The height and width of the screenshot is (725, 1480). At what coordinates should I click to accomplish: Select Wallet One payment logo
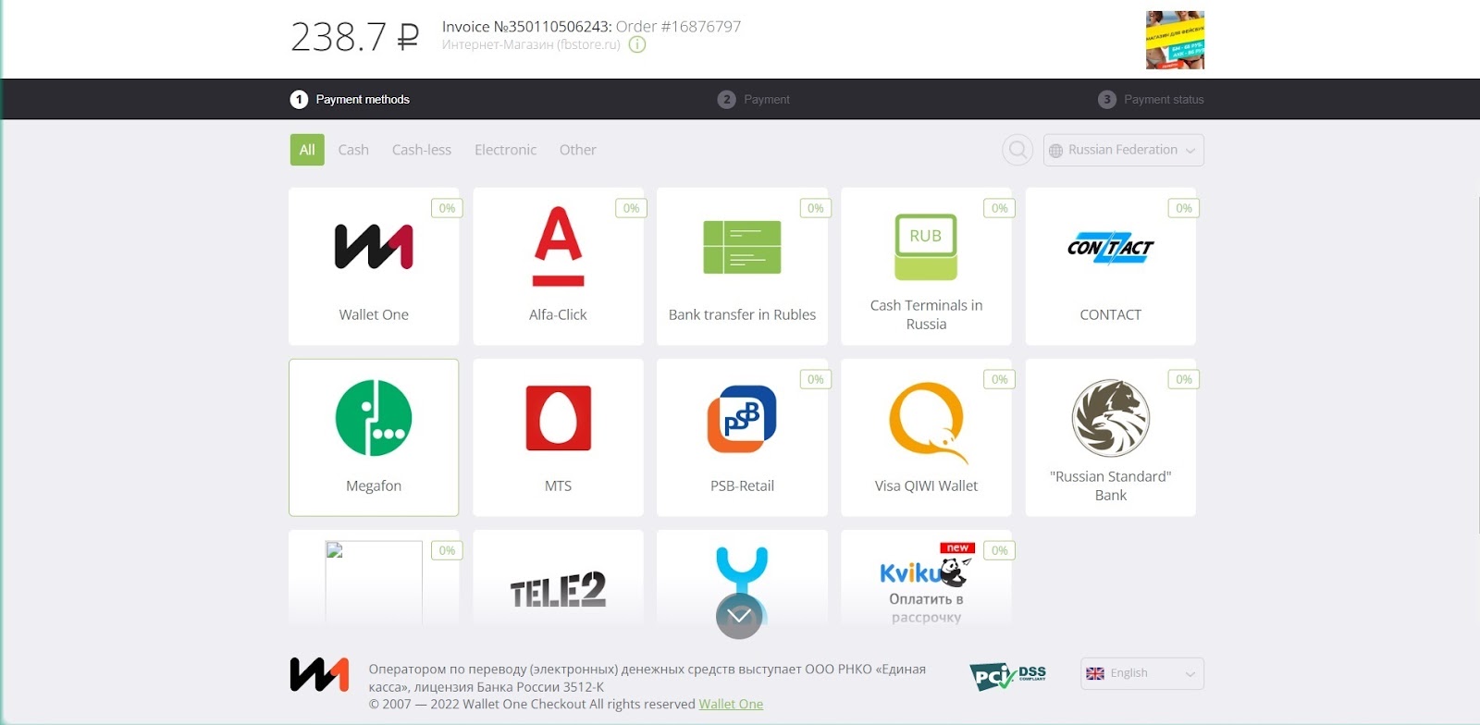pos(374,247)
